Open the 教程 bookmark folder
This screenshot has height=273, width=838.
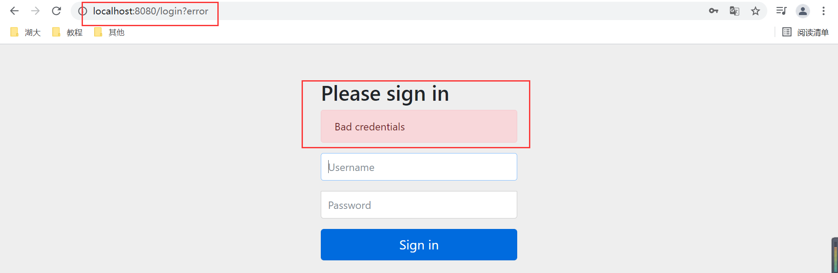(x=67, y=32)
